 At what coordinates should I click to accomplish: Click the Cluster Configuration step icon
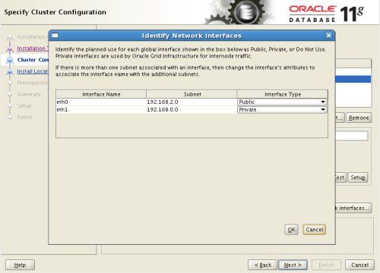point(10,60)
